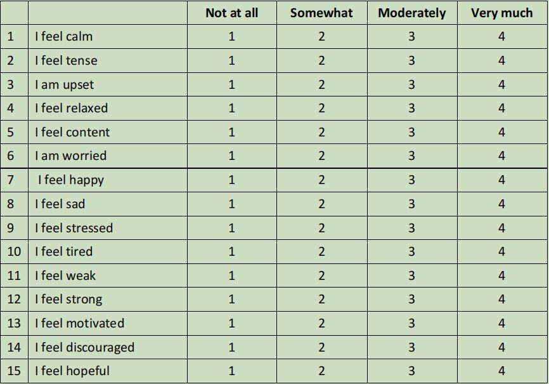Choose rating 4 for 'I feel tense'
Image resolution: width=549 pixels, height=384 pixels.
coord(501,61)
